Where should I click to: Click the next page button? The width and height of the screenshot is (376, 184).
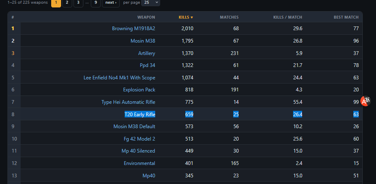click(x=111, y=2)
